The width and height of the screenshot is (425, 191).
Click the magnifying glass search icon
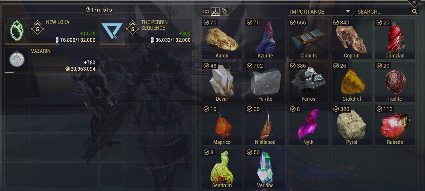pos(414,12)
